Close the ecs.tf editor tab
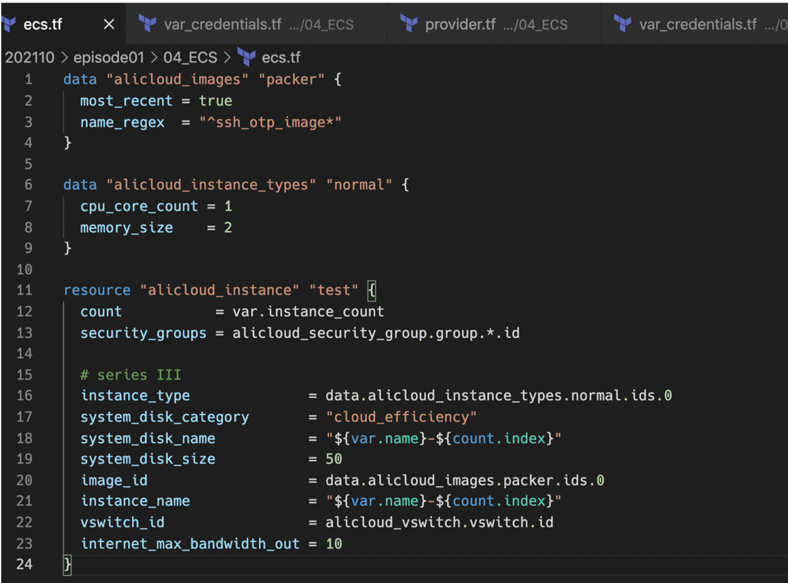788x583 pixels. pos(108,25)
